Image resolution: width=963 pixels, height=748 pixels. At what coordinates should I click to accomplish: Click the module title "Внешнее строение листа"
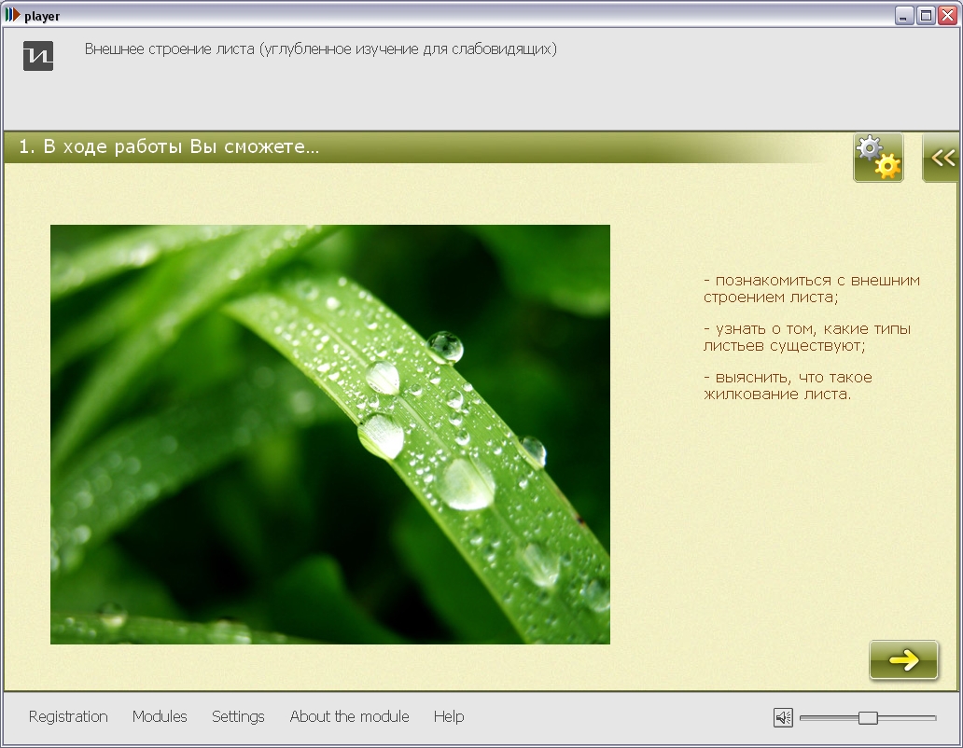[320, 49]
